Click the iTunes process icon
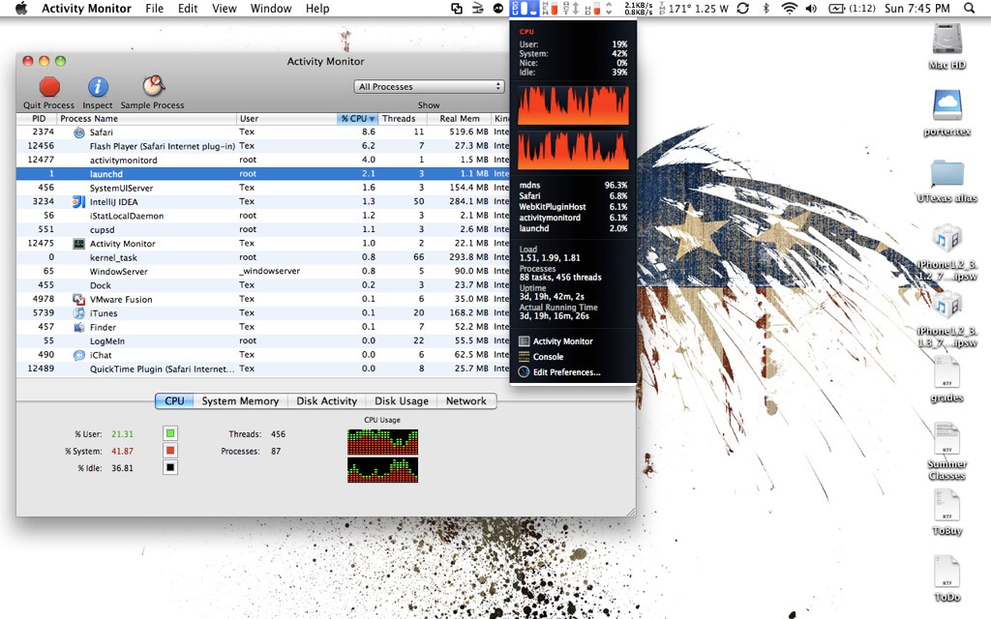 click(x=79, y=313)
